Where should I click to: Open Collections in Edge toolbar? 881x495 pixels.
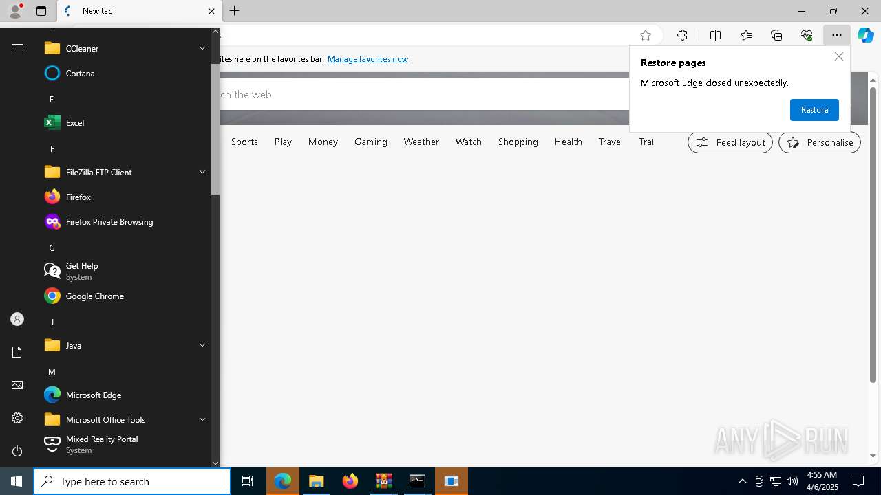776,35
